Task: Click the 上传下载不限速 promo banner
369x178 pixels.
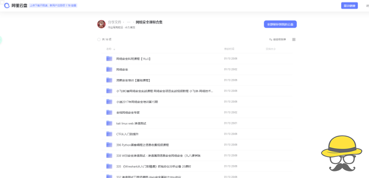Action: point(53,5)
